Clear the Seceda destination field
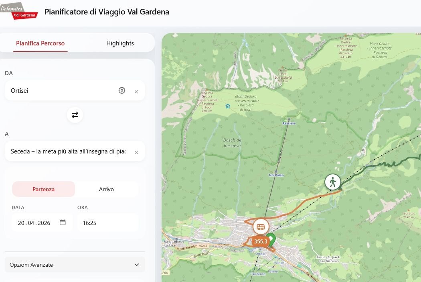Image resolution: width=421 pixels, height=282 pixels. click(x=136, y=152)
